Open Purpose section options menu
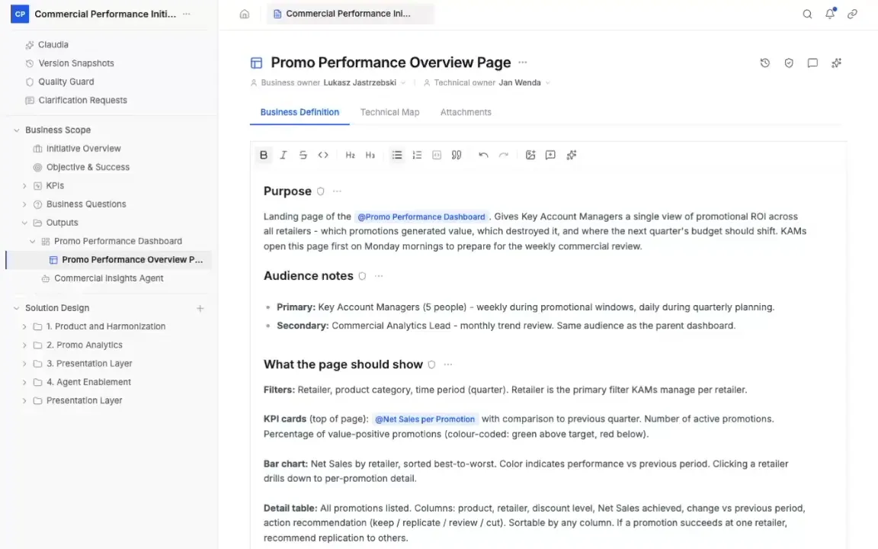878x549 pixels. pos(337,191)
